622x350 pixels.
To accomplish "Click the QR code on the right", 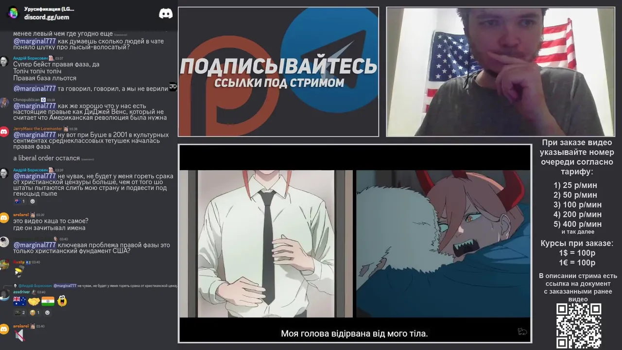I will [579, 326].
